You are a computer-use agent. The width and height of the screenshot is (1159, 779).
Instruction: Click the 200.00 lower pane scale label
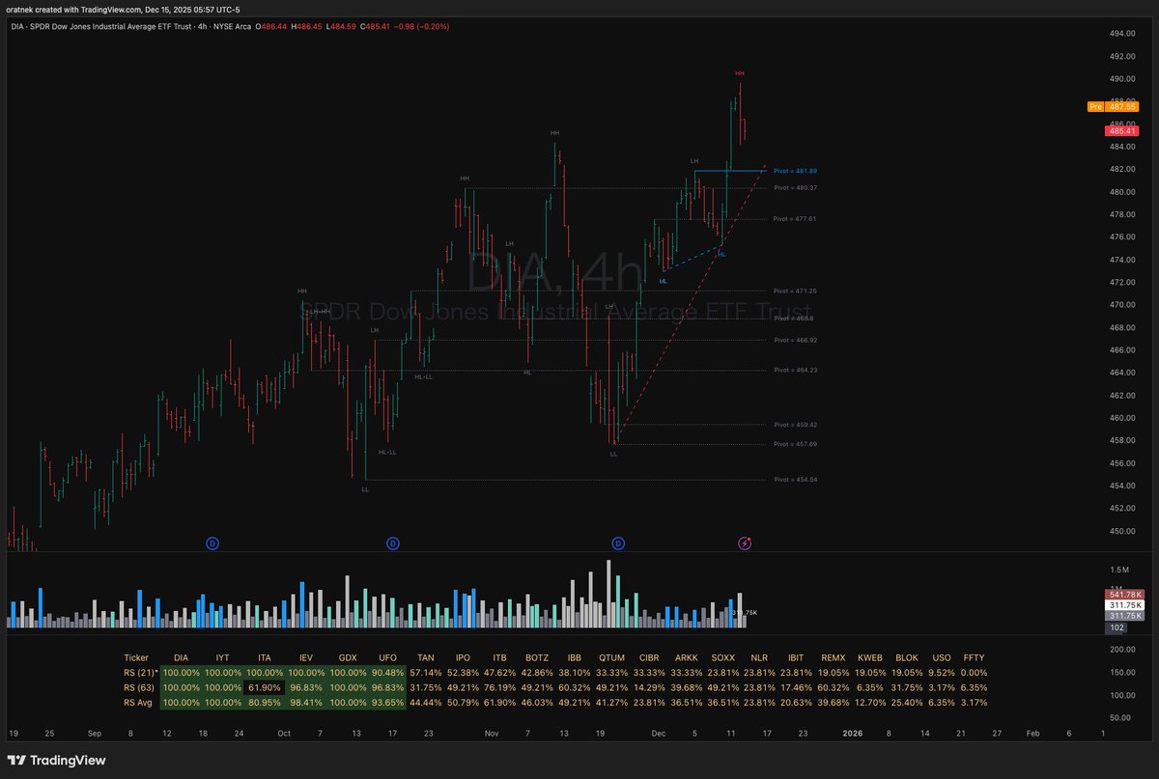pyautogui.click(x=1121, y=650)
